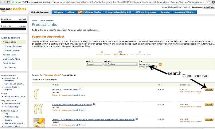Viewport: 215px width, 129px height.
Task: Open Account Settings link
Action: pyautogui.click(x=169, y=7)
